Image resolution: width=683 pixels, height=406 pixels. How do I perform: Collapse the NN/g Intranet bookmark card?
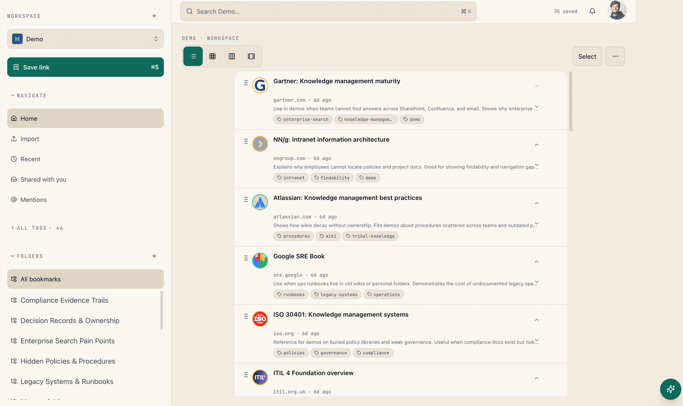tap(537, 145)
